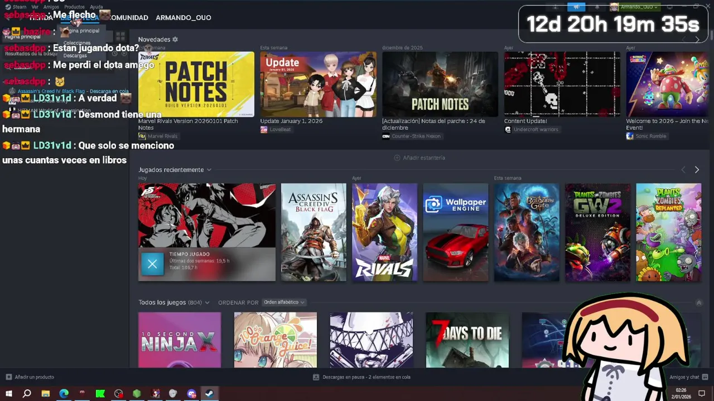Open downloads via the Descargas en pausa icon
The width and height of the screenshot is (714, 401).
(x=316, y=377)
